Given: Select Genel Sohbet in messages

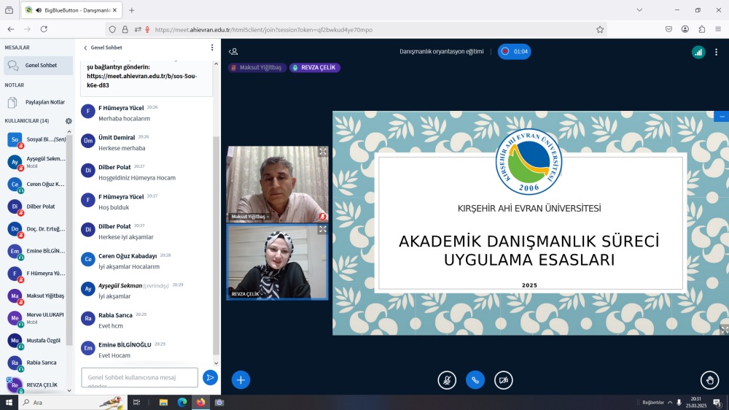Looking at the screenshot, I should (38, 66).
